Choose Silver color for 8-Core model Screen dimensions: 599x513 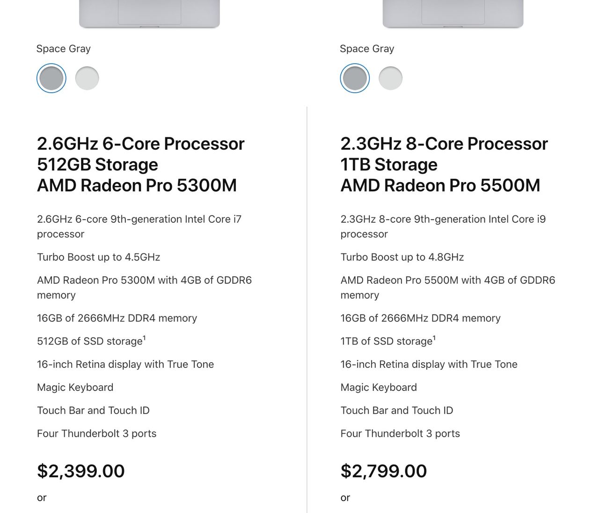[390, 78]
